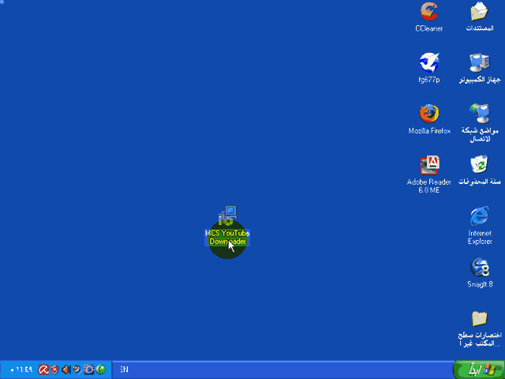Click the SnagIt 8 shortcut
Image resolution: width=505 pixels, height=379 pixels.
coord(479,268)
